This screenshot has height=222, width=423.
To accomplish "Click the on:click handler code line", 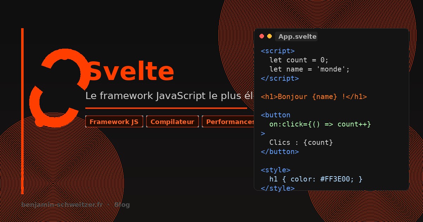I will (320, 124).
